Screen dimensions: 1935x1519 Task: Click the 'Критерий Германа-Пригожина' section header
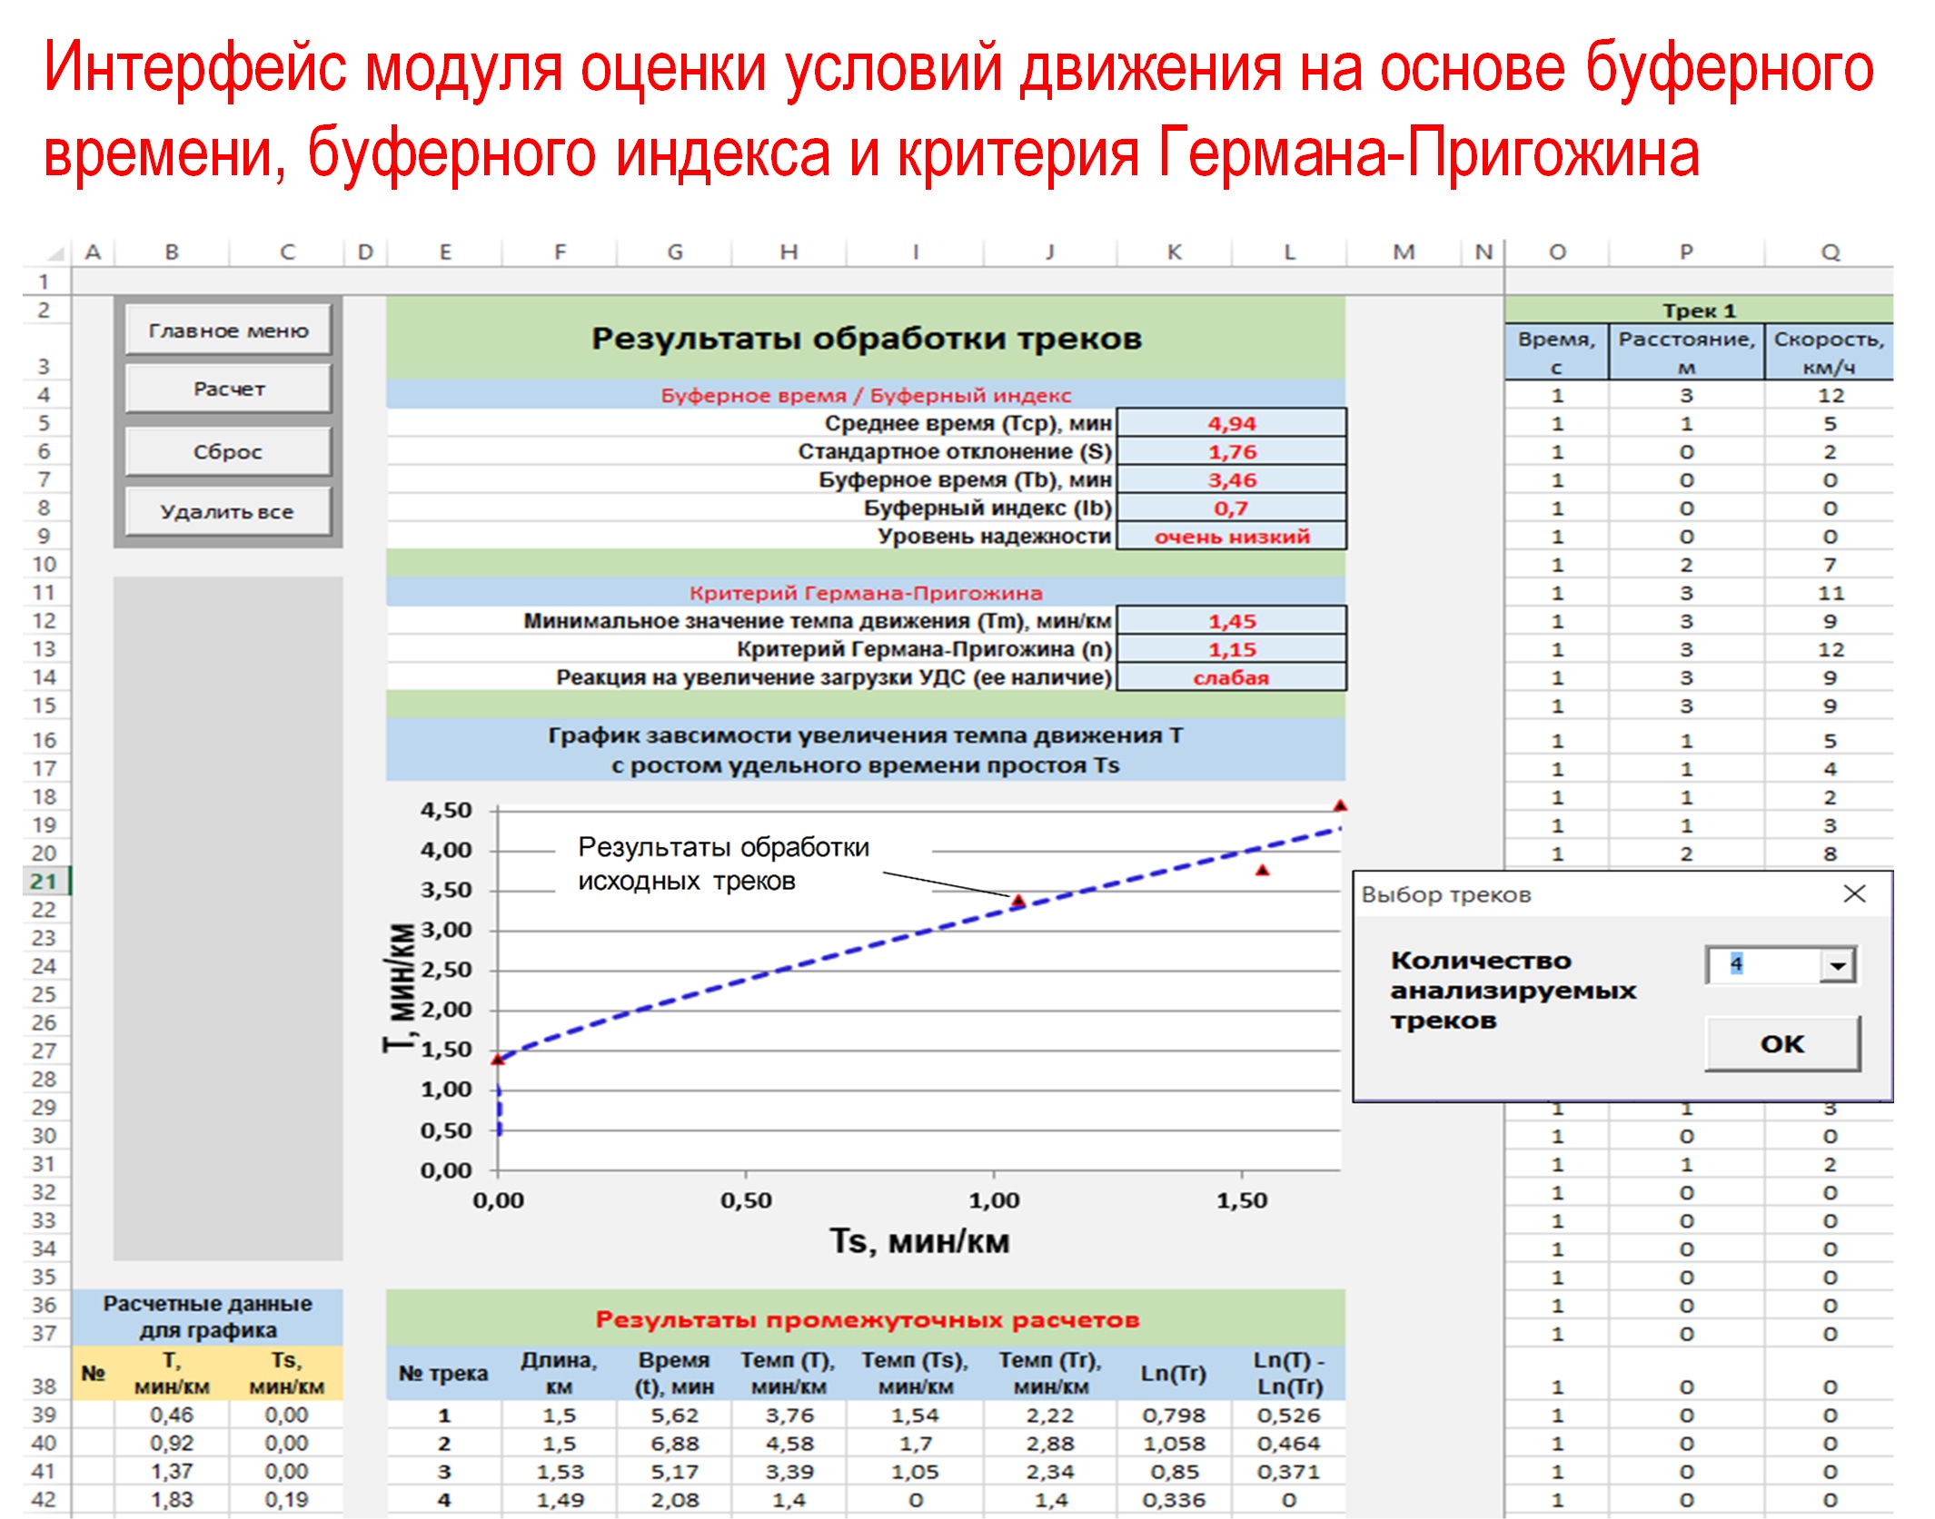(x=866, y=593)
